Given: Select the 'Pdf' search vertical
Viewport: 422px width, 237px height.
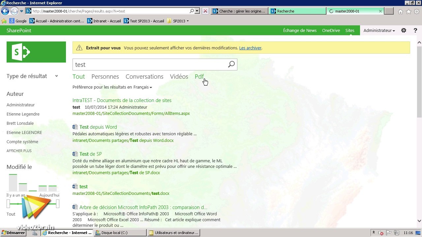Looking at the screenshot, I should point(199,77).
